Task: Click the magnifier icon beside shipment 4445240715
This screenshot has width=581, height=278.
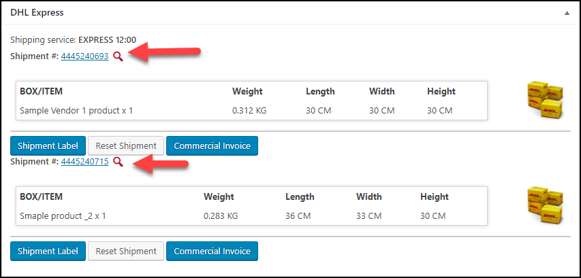Action: tap(118, 162)
